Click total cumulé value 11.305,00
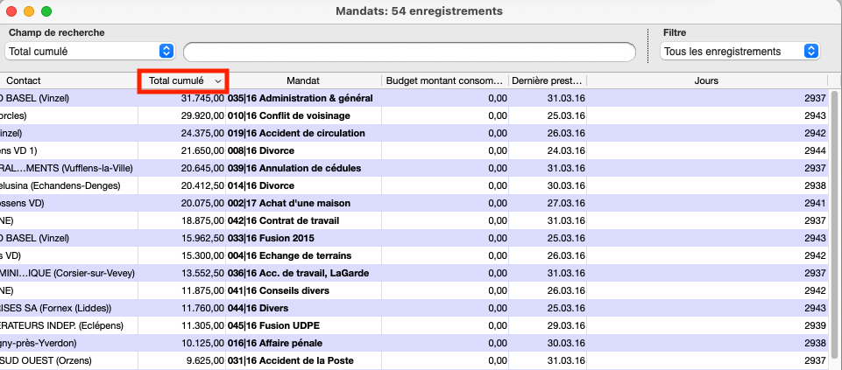The height and width of the screenshot is (370, 842). 202,325
